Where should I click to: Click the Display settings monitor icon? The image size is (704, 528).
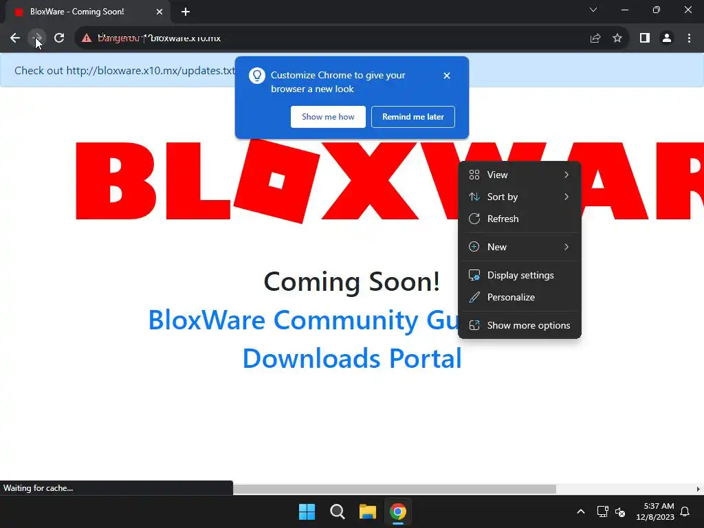[x=474, y=275]
